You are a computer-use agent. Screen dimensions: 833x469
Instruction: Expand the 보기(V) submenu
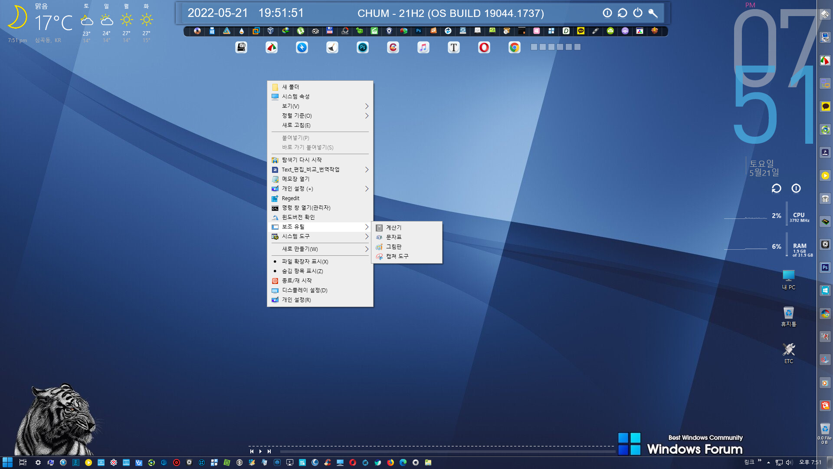click(x=320, y=106)
